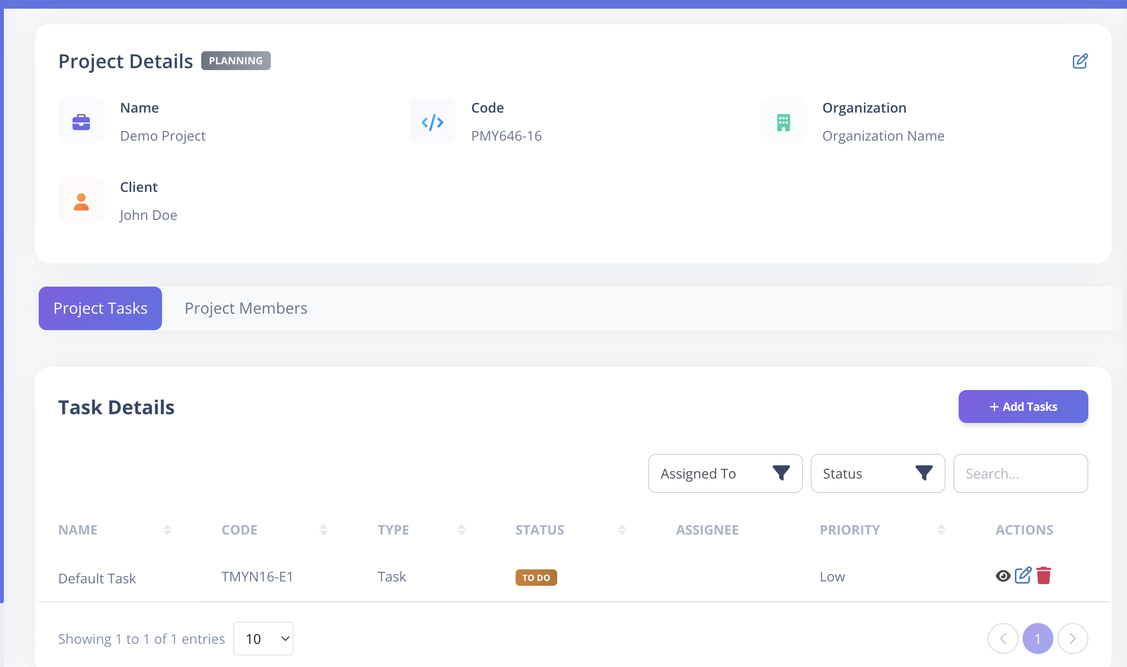Open the Assigned To filter dropdown
1127x667 pixels.
click(725, 473)
